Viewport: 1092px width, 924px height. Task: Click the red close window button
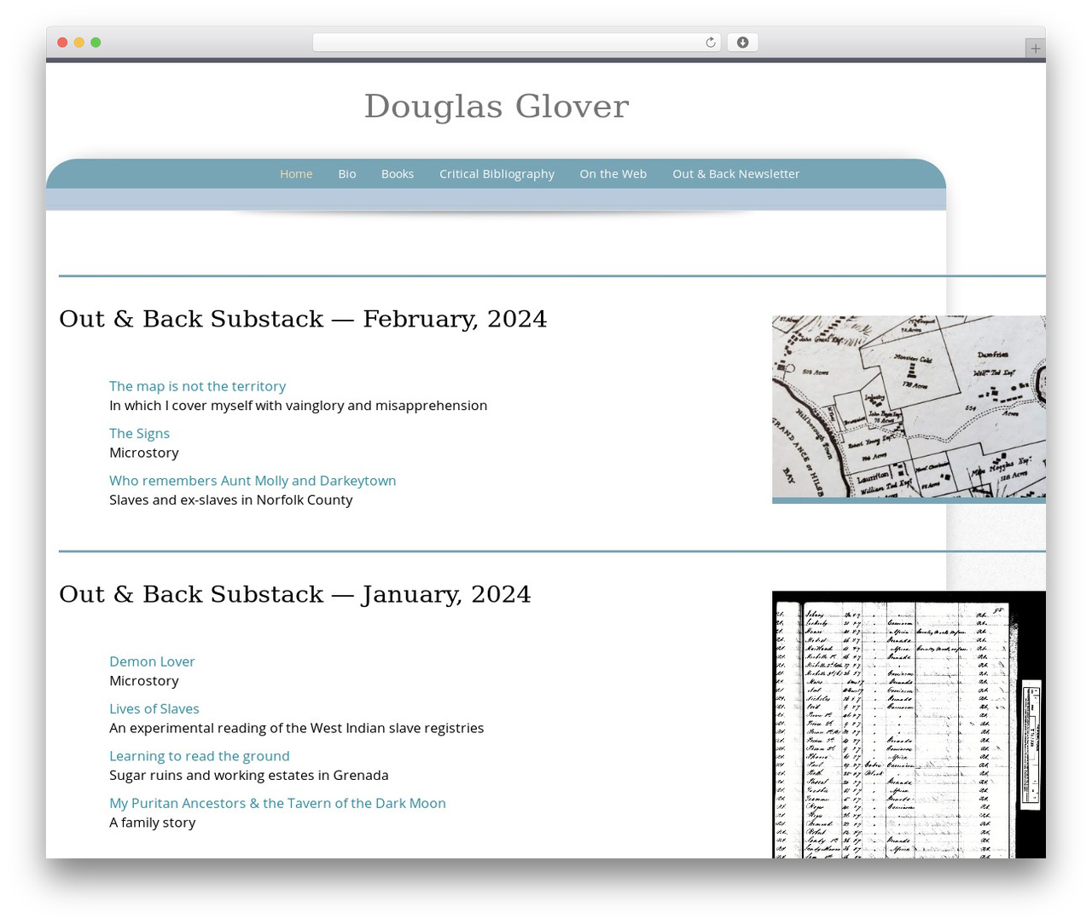[x=62, y=43]
